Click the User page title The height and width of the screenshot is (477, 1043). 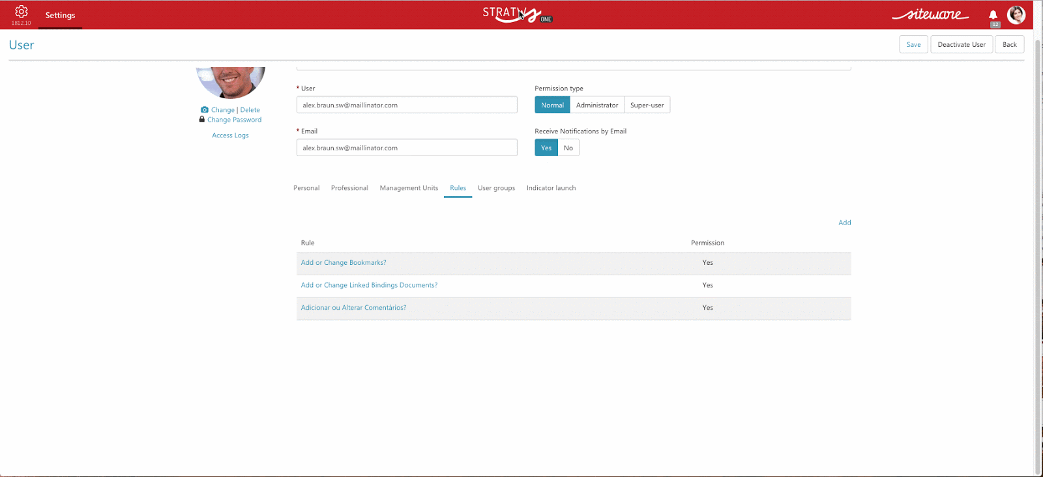pos(22,45)
